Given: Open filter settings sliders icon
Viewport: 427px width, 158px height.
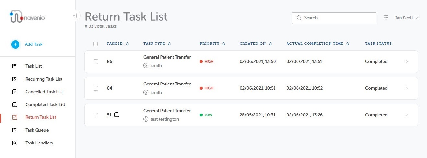Looking at the screenshot, I should (x=386, y=18).
